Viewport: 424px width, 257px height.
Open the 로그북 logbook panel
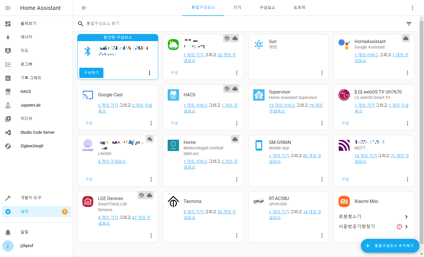36,64
